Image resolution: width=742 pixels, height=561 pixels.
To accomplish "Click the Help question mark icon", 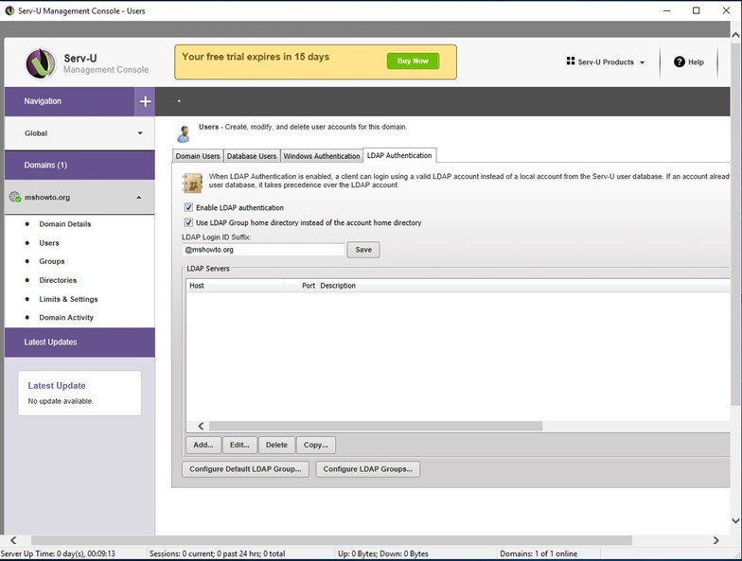I will (x=680, y=62).
